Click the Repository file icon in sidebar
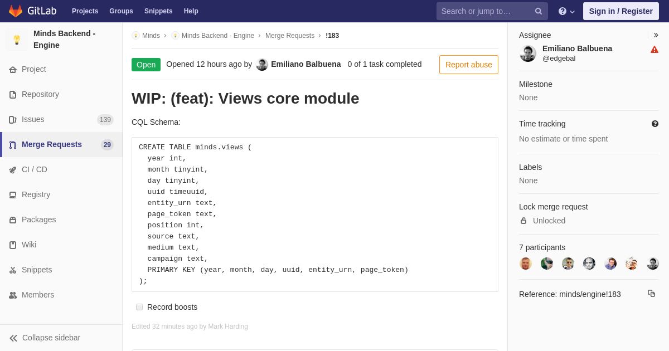This screenshot has width=669, height=351. pos(13,95)
